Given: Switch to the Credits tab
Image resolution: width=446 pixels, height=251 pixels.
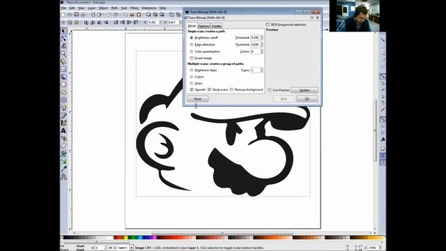Looking at the screenshot, I should coord(216,26).
